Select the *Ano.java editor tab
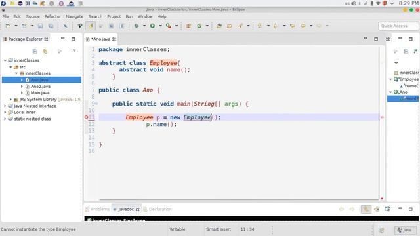420x236 pixels. tap(100, 39)
